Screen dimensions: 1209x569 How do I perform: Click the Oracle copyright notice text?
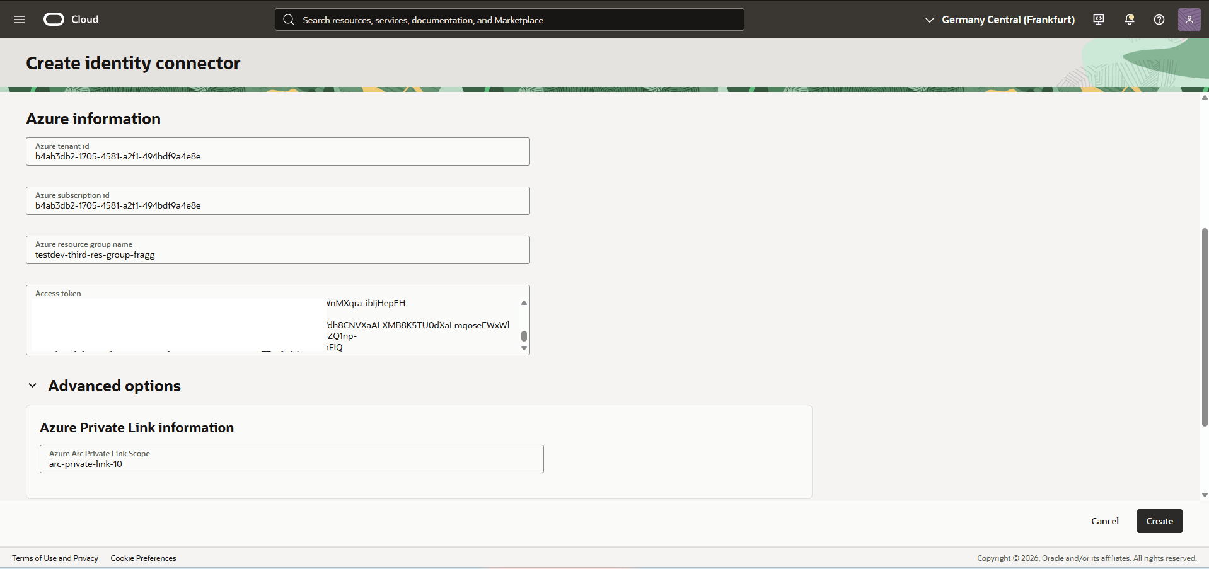pos(1087,558)
